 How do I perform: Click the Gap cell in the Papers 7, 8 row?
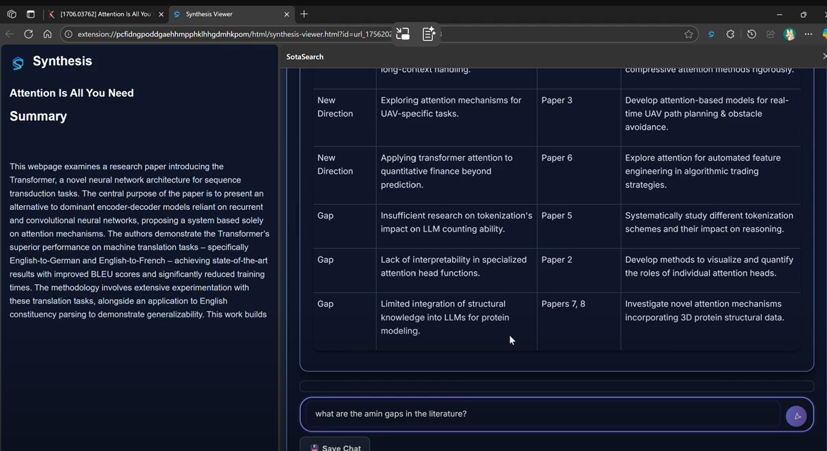(344, 322)
